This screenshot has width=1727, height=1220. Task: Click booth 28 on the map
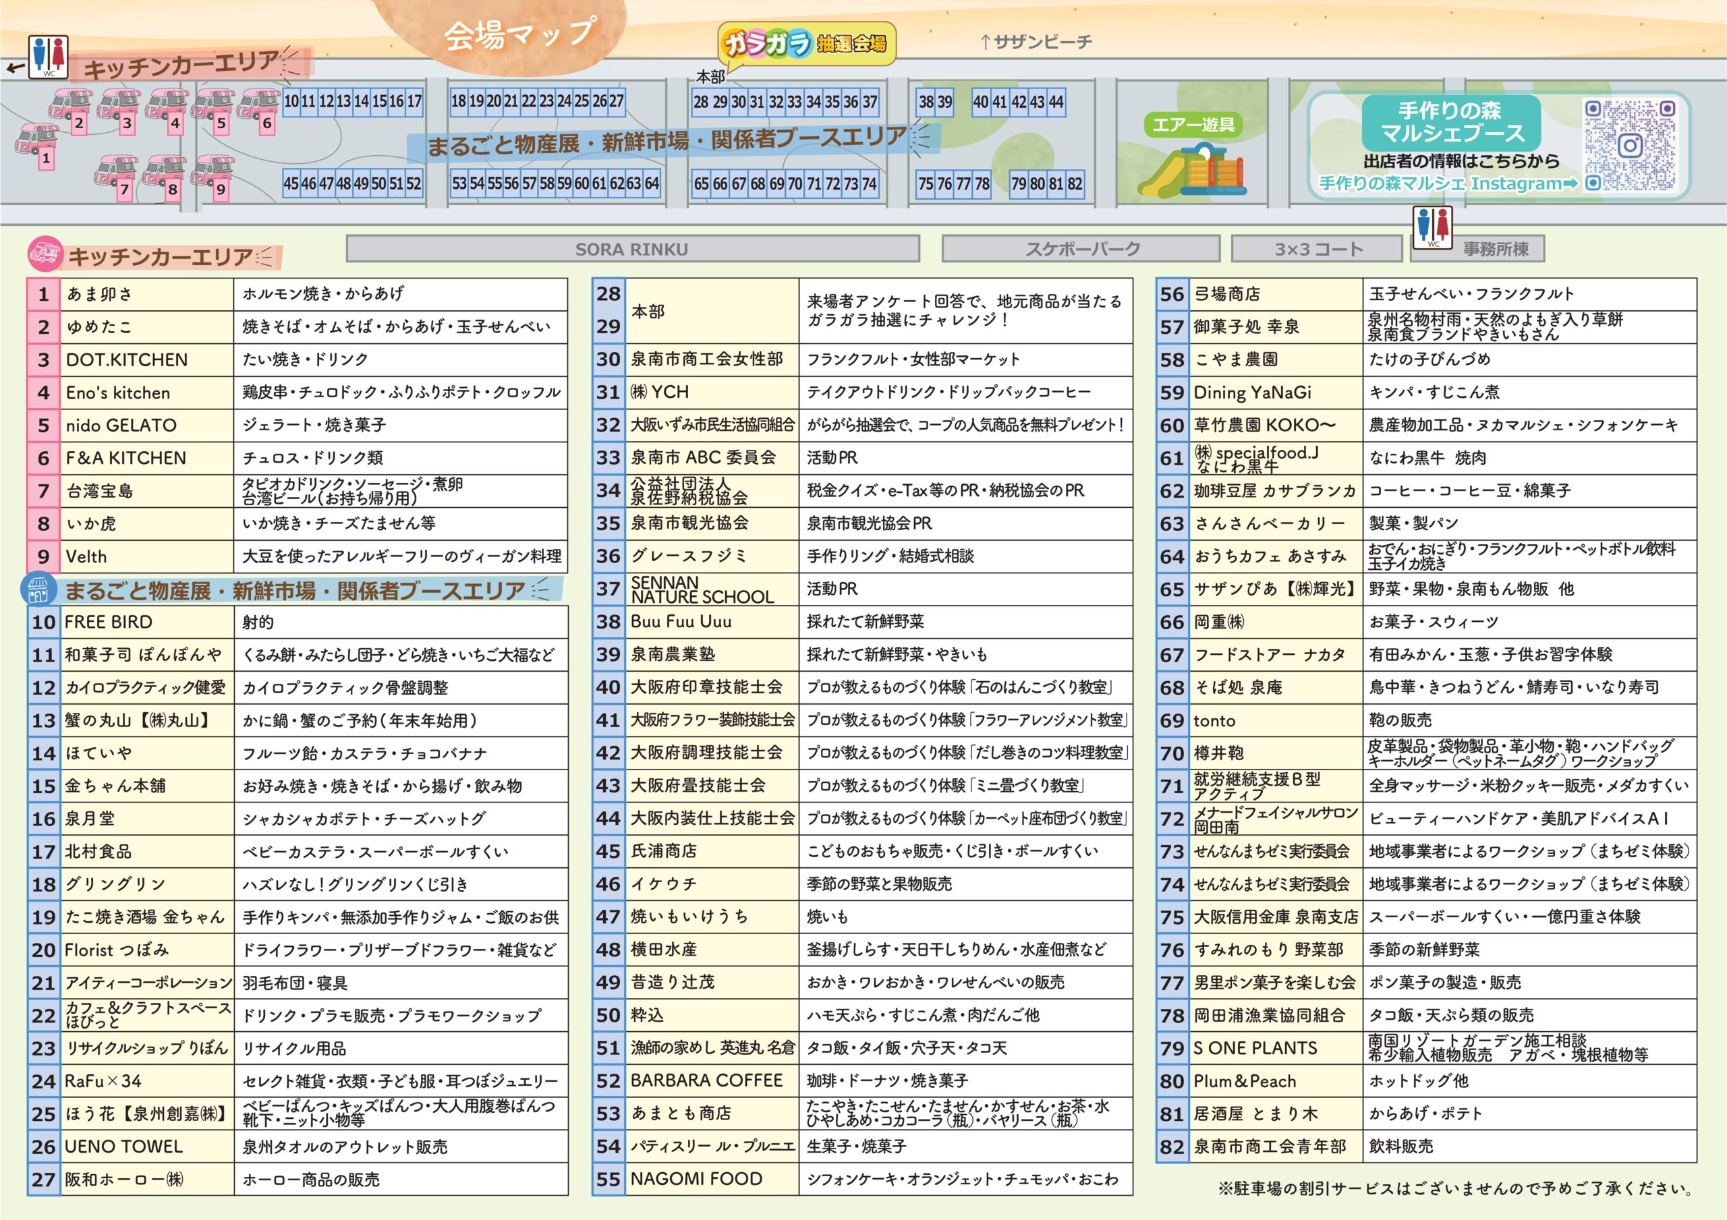click(x=701, y=103)
